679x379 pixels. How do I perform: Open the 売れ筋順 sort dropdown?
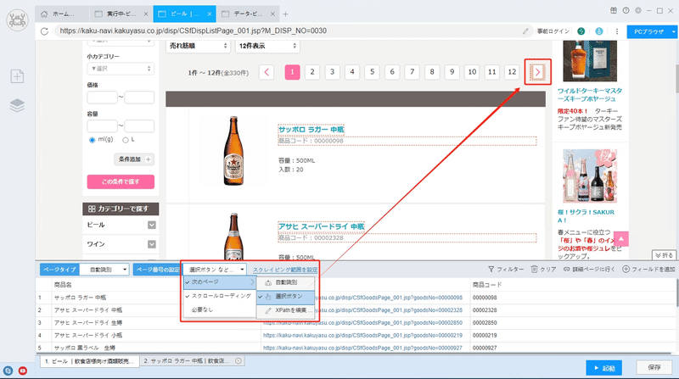pos(198,46)
